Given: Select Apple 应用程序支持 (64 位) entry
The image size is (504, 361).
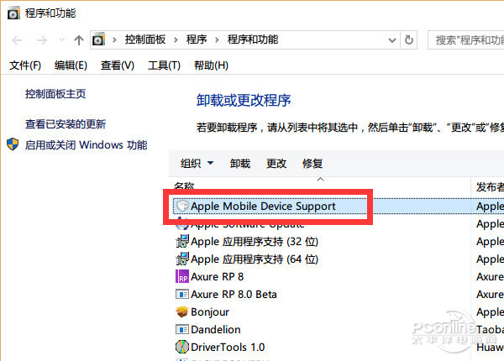Looking at the screenshot, I should [255, 259].
